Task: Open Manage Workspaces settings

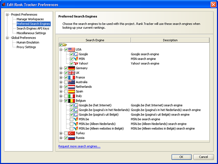Action: tap(30, 19)
